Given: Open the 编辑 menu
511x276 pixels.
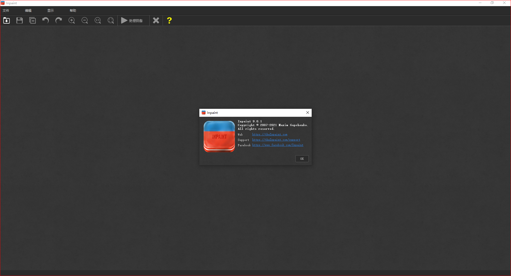Looking at the screenshot, I should click(28, 11).
